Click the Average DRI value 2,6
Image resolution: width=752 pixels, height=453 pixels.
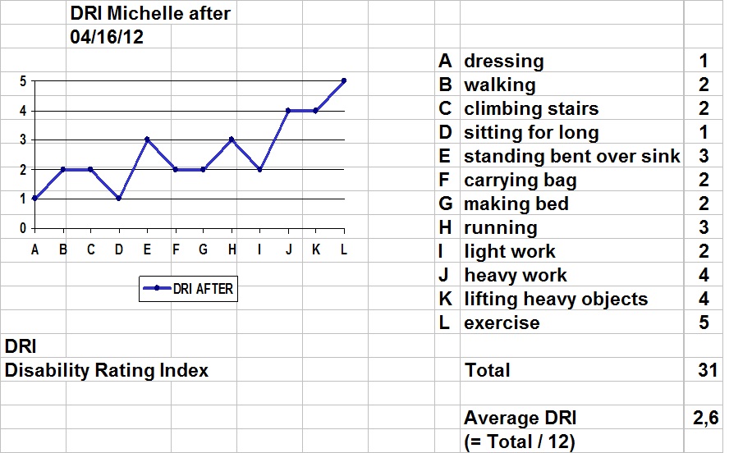pos(703,418)
